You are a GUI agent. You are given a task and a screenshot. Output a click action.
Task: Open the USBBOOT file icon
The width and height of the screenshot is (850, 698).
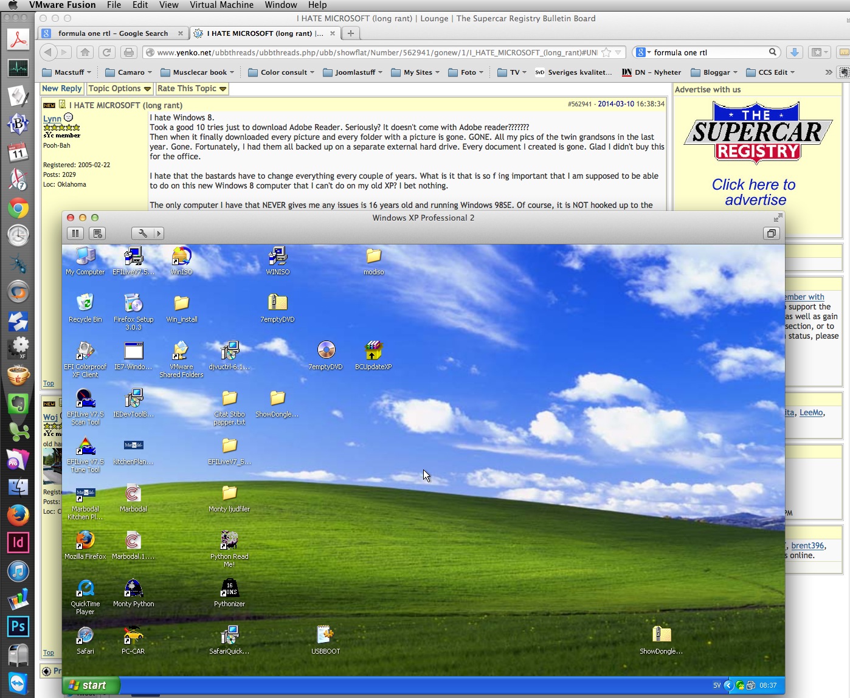click(x=325, y=635)
